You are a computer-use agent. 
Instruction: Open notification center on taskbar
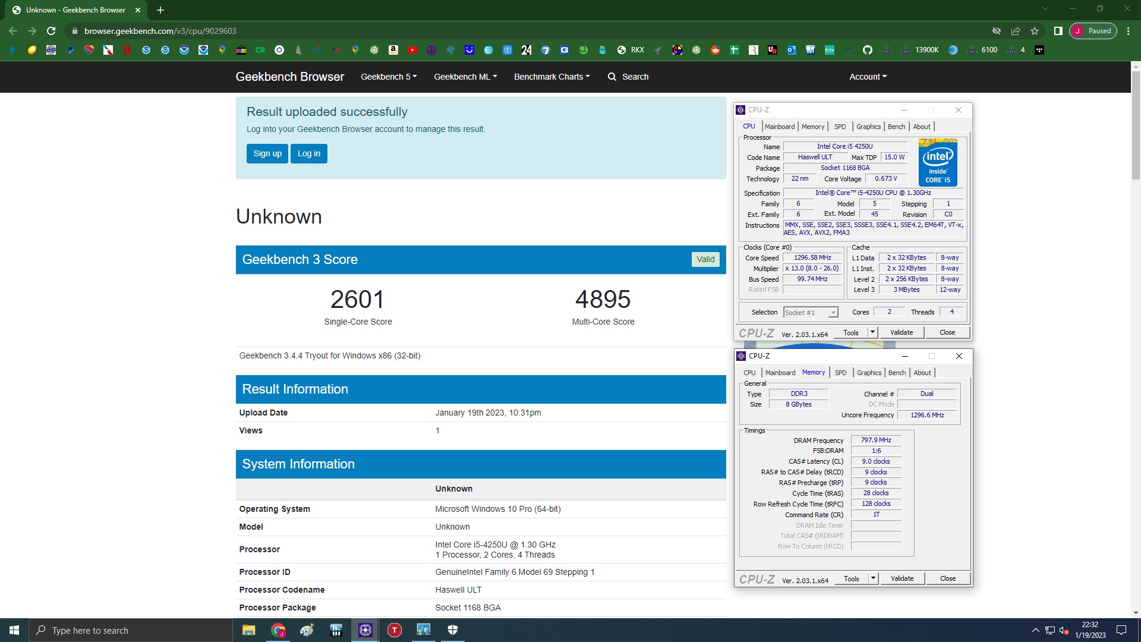1121,630
